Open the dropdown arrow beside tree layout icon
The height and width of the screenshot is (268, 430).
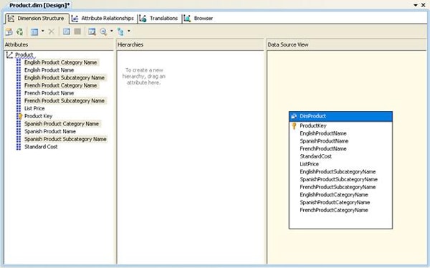pos(129,32)
